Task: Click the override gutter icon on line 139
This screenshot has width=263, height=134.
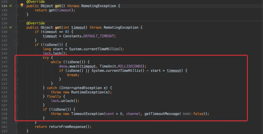Action: 11,27
